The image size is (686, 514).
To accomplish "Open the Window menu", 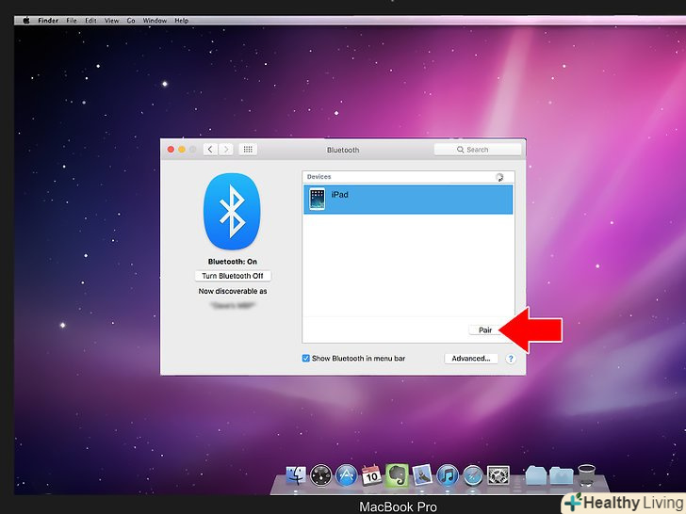I will pos(155,21).
